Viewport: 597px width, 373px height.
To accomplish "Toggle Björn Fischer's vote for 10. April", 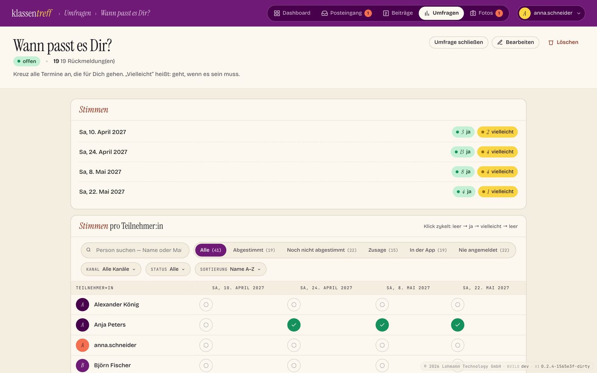I will coord(206,365).
